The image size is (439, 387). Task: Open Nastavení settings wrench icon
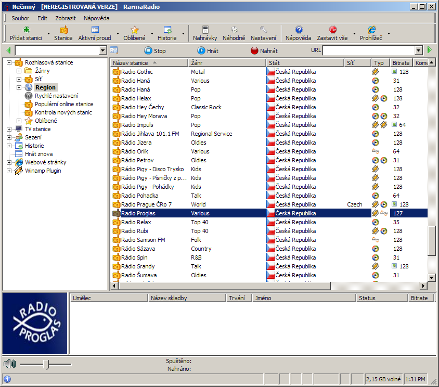(x=264, y=30)
